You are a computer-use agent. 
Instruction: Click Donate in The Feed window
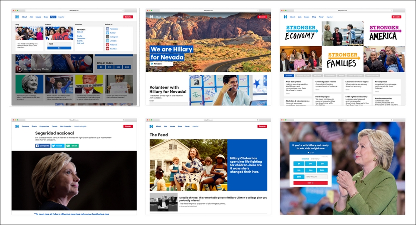point(262,126)
